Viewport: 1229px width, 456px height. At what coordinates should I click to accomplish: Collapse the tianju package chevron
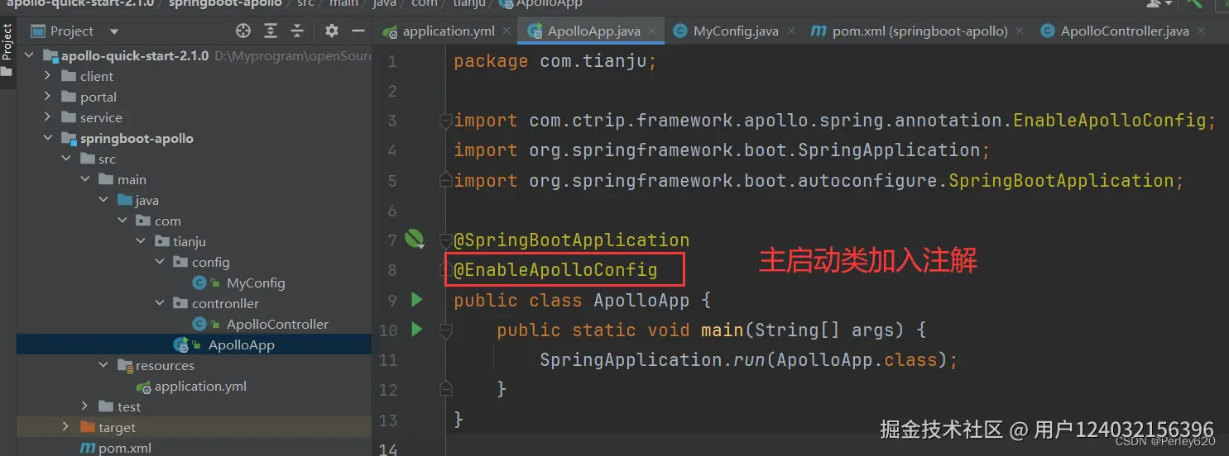(x=141, y=241)
